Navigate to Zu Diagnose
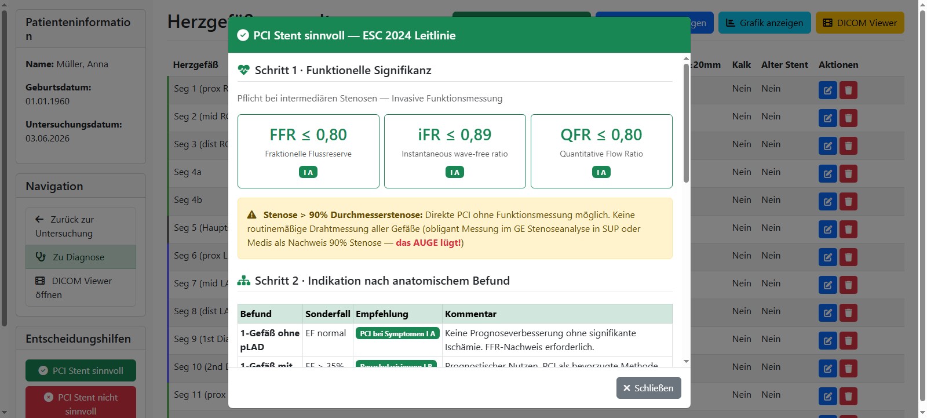 point(81,257)
